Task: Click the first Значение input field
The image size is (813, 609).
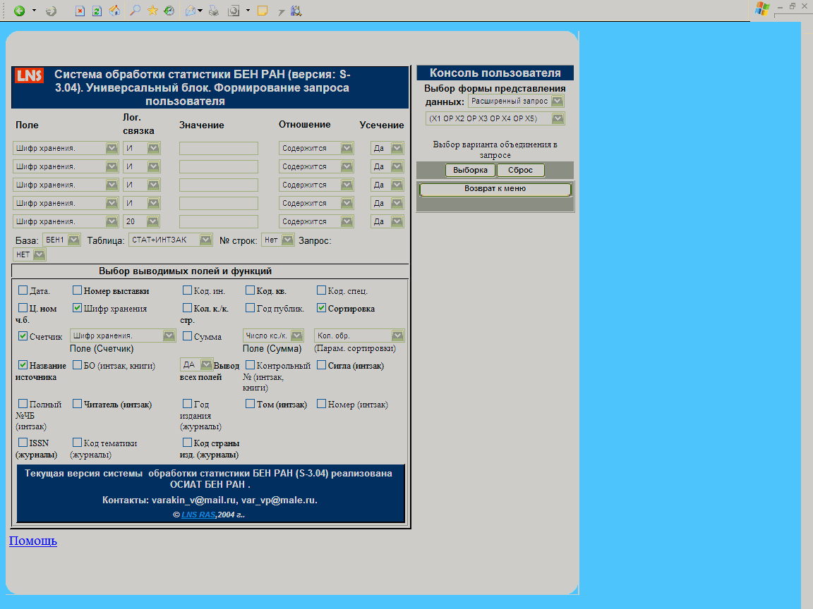Action: click(218, 148)
